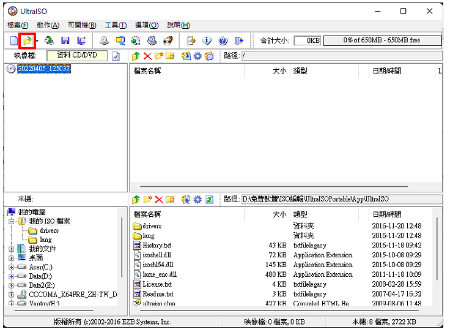
Task: Open the 選項(O) menu
Action: pos(147,25)
